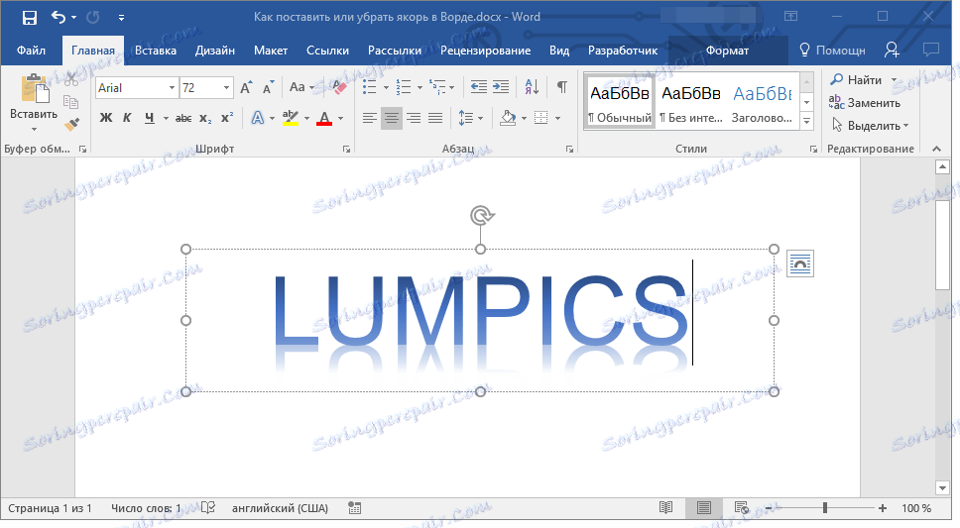Click the Помощн help search box
960x528 pixels.
833,51
